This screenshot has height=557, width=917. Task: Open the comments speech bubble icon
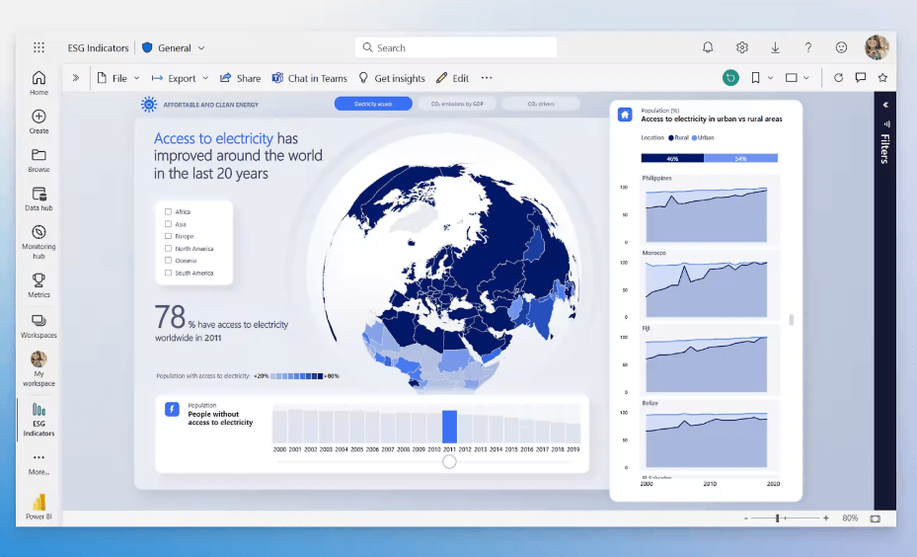coord(861,78)
